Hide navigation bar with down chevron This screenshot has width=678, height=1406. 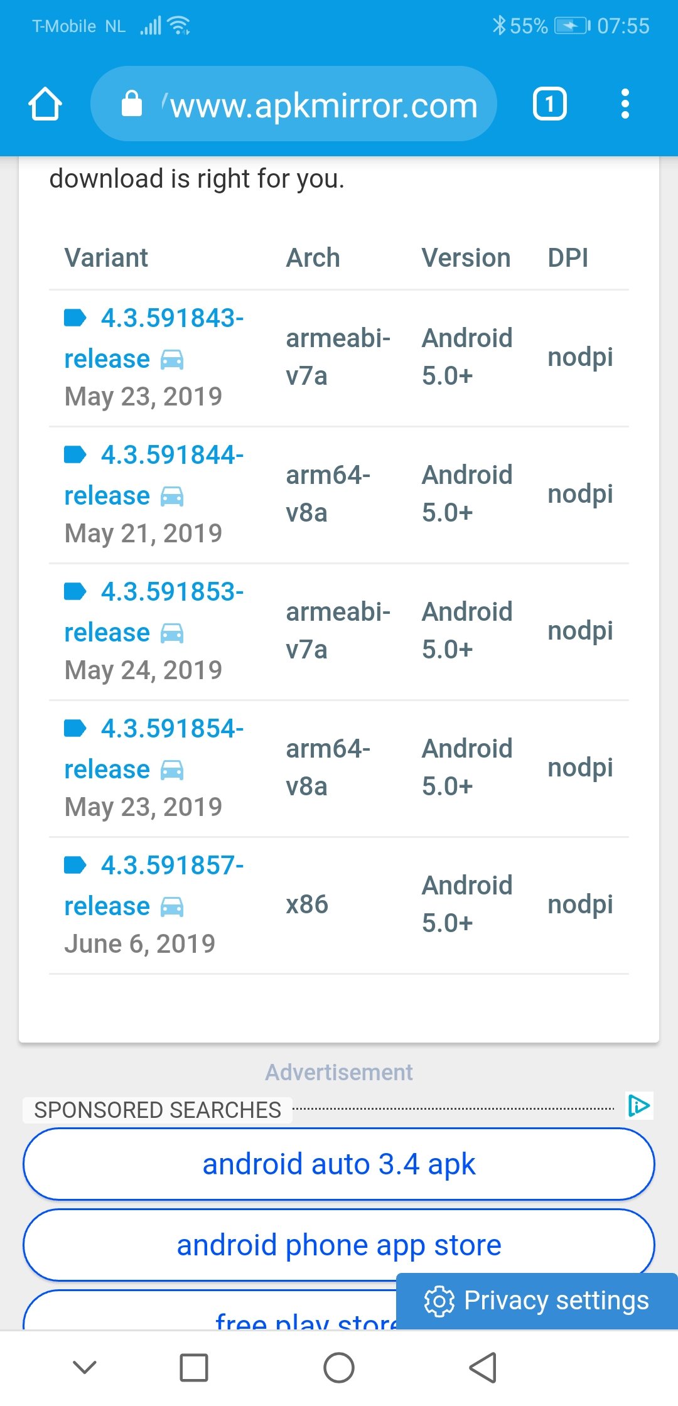[x=85, y=1367]
